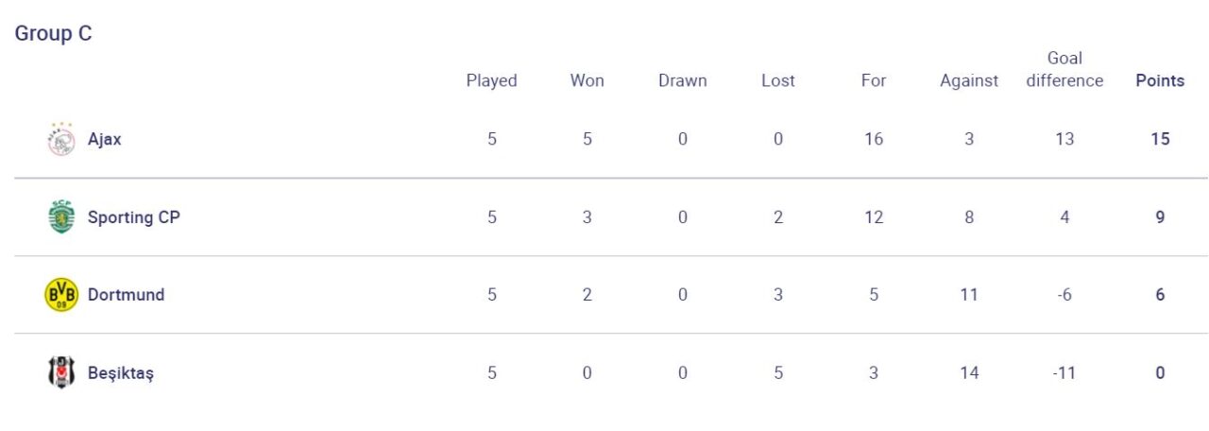The height and width of the screenshot is (431, 1209).
Task: Open the Beşiktaş team link
Action: tap(121, 372)
